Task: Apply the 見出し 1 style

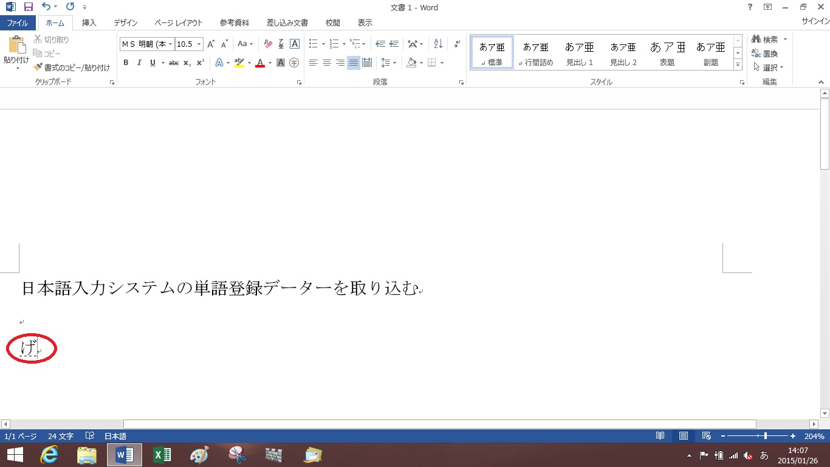Action: coord(579,52)
